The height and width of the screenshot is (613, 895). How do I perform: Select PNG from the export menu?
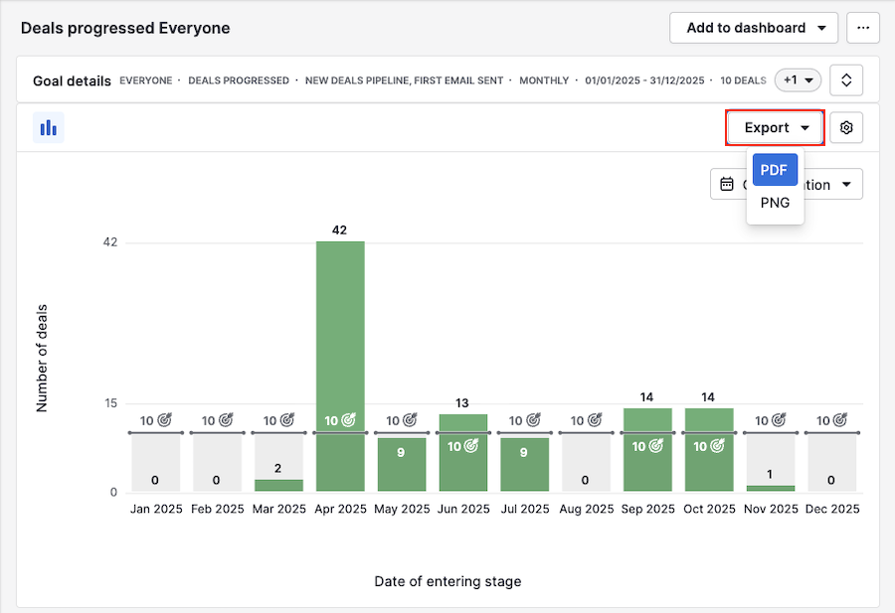(775, 203)
